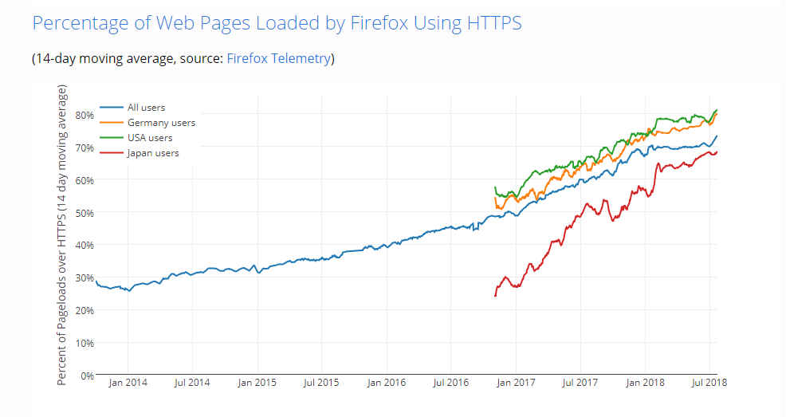Click the chart title about HTTPS page loads
The image size is (786, 417).
[277, 22]
